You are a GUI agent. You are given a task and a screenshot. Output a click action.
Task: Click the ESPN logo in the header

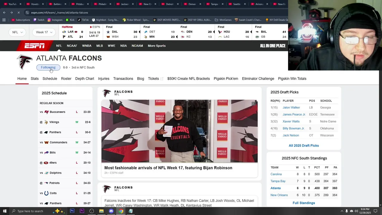click(35, 46)
